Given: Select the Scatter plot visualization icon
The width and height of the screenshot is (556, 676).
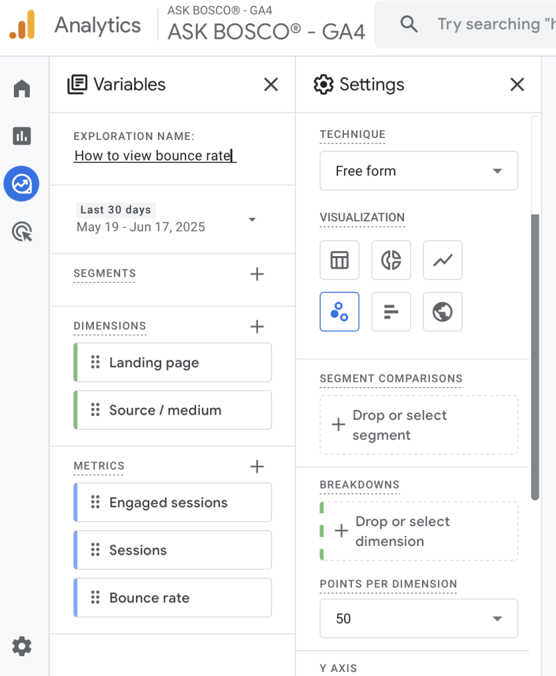Looking at the screenshot, I should (x=339, y=312).
